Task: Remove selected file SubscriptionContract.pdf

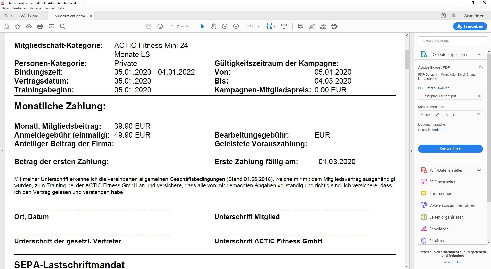Action: click(479, 96)
